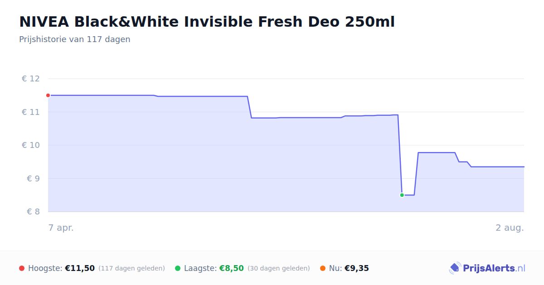544x285 pixels.
Task: Click the red dot beside Hoogste legend
Action: click(22, 268)
